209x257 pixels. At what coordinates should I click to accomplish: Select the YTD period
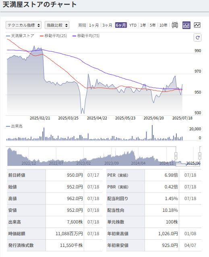pyautogui.click(x=133, y=25)
